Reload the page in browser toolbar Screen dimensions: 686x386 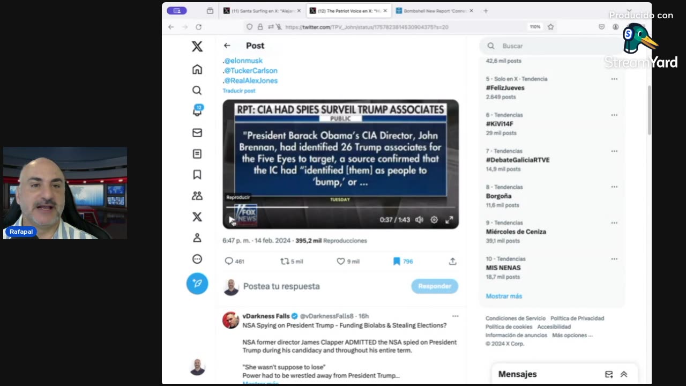point(198,27)
